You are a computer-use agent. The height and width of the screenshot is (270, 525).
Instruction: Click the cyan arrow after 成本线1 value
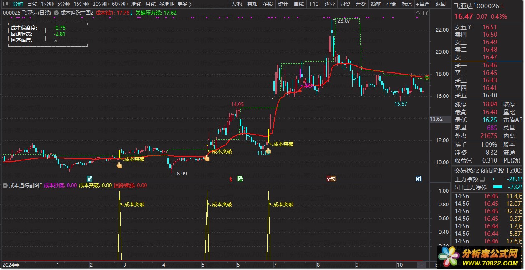click(131, 13)
